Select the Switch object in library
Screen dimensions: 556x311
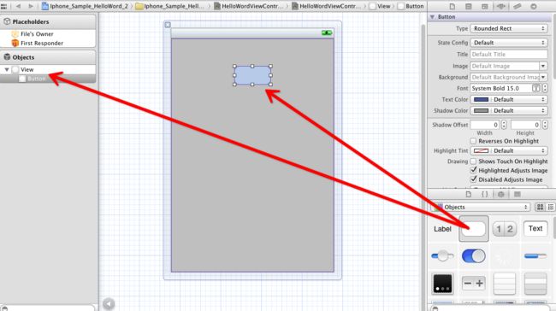[x=474, y=255]
